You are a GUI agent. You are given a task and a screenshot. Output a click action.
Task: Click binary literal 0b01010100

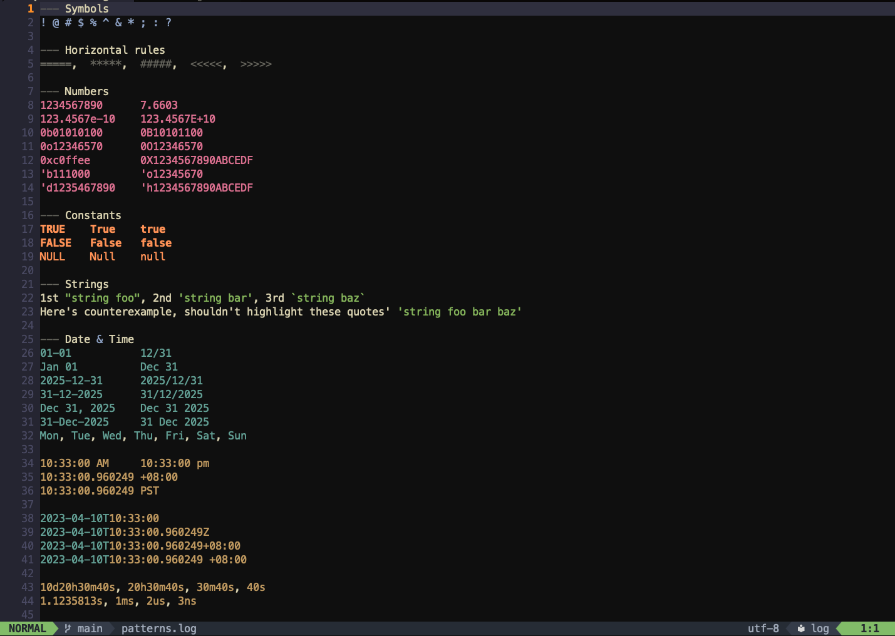click(x=71, y=133)
